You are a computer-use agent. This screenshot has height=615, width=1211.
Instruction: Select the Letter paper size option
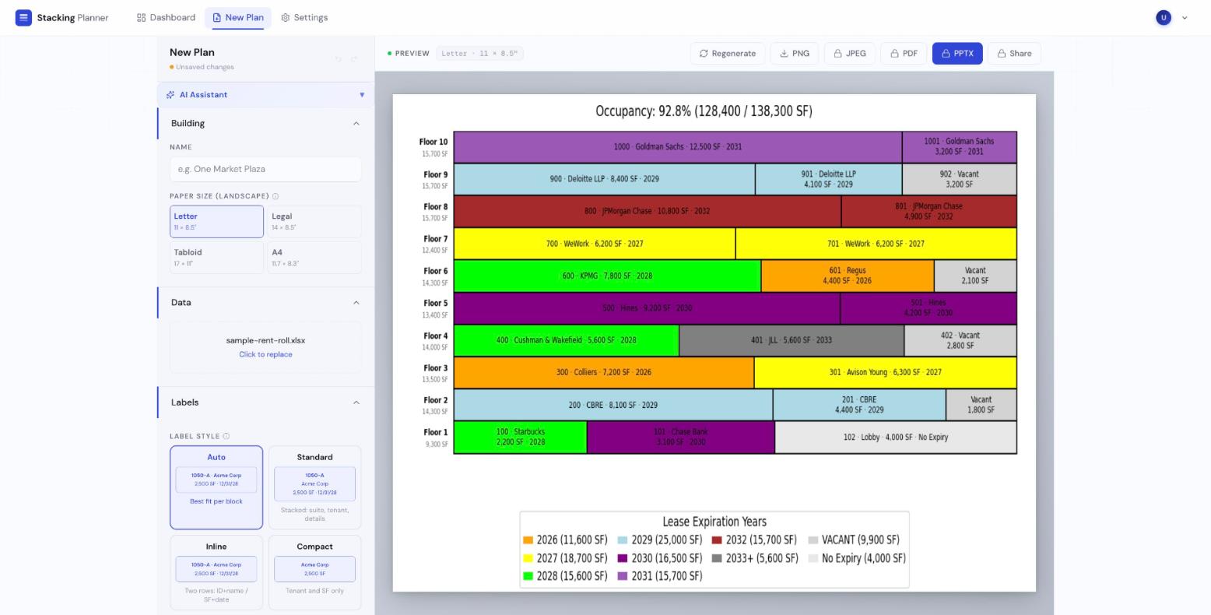point(216,222)
